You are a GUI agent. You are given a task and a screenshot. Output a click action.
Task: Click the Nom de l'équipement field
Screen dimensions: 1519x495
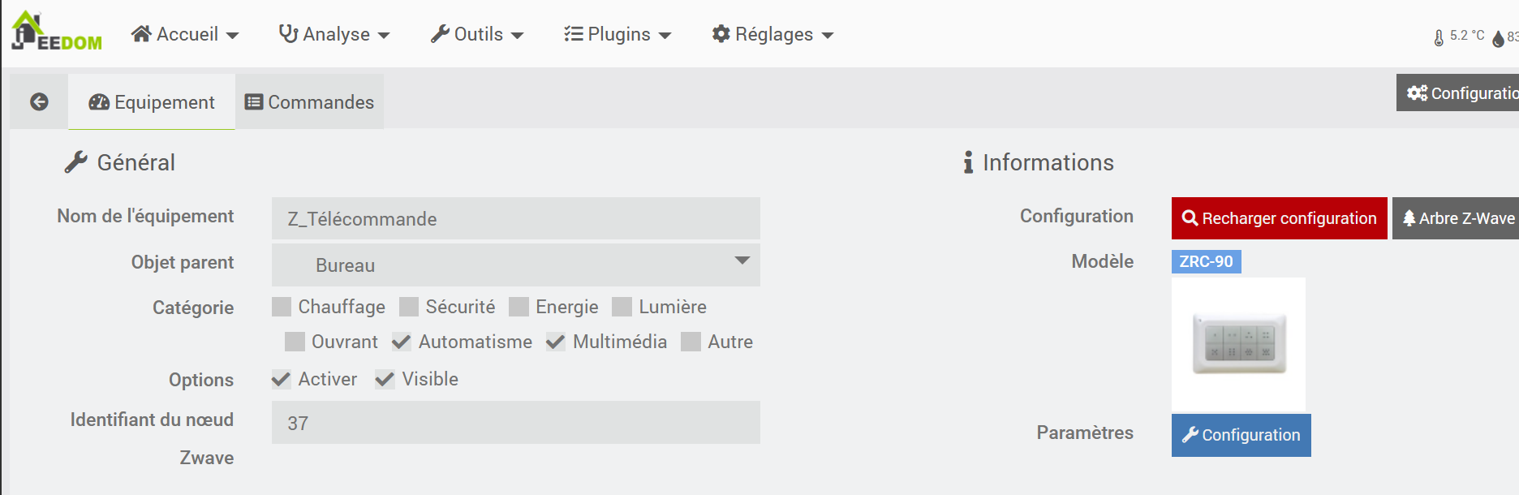click(515, 218)
